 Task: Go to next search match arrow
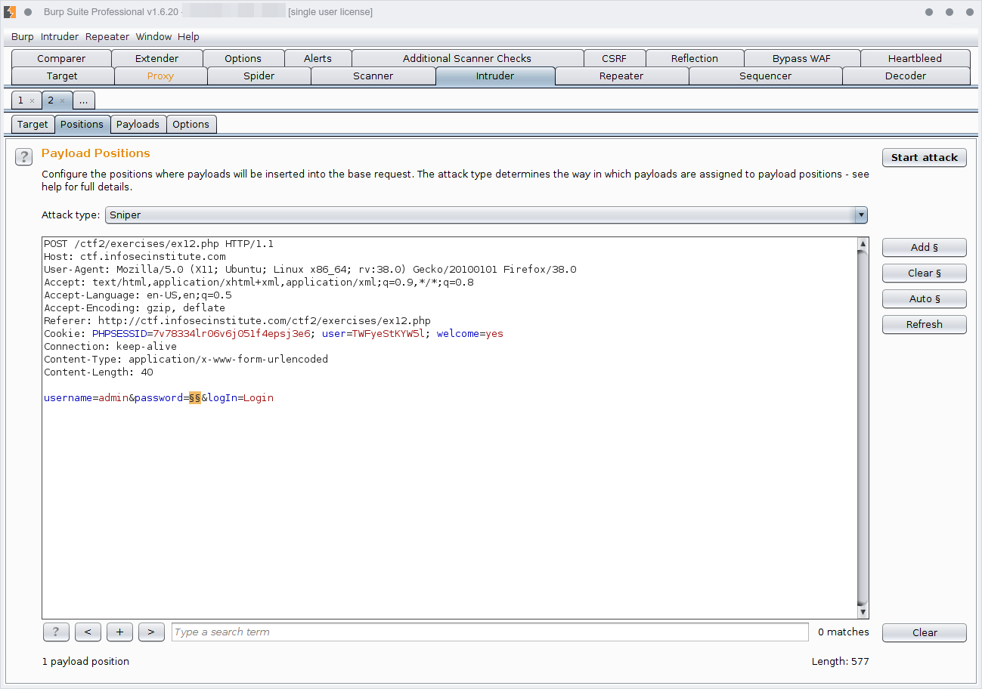click(151, 632)
